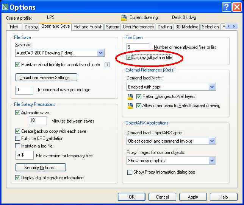The height and width of the screenshot is (205, 244).
Task: Click the temporary file extension field
Action: (x=25, y=155)
